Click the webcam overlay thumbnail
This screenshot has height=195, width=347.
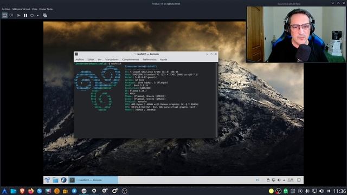click(296, 34)
